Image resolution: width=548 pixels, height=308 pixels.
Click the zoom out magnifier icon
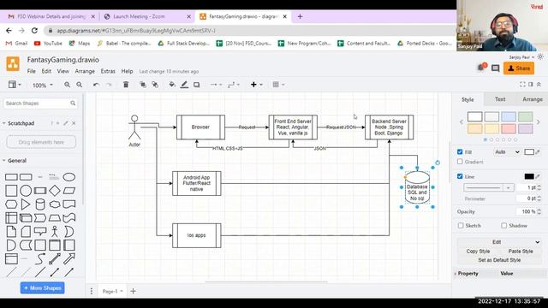[80, 85]
